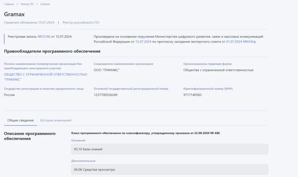The width and height of the screenshot is (298, 177).
Task: Click the Gramax page heading
Action: pos(15,14)
